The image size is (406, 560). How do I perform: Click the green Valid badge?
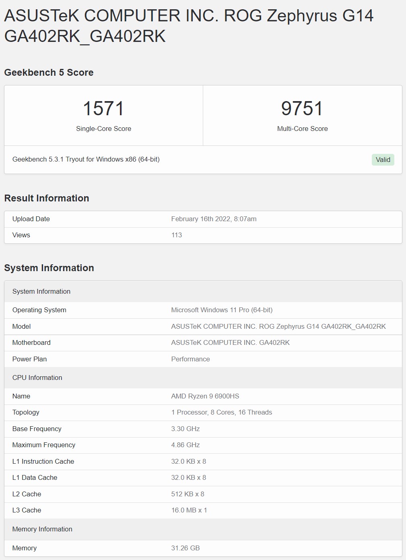pos(383,160)
